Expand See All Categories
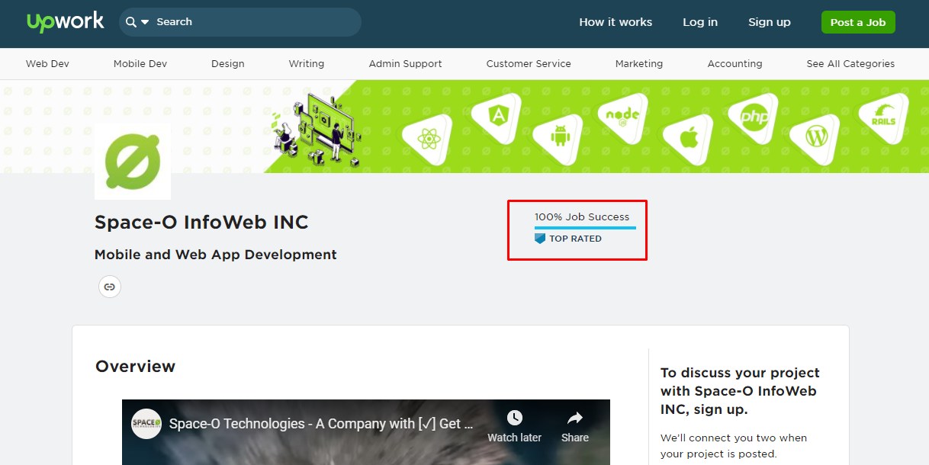The height and width of the screenshot is (465, 929). tap(850, 64)
